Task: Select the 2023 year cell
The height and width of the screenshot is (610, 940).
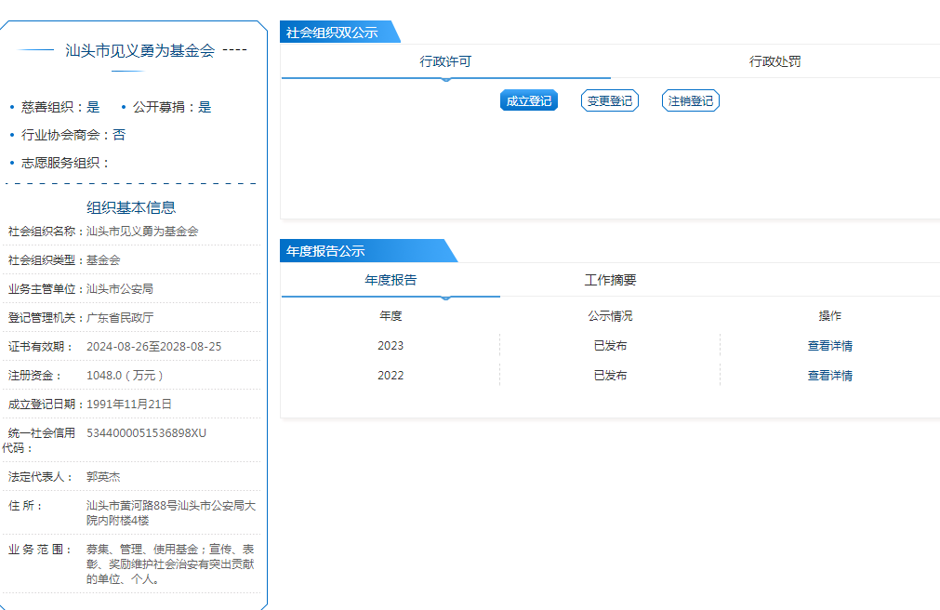Action: pyautogui.click(x=391, y=346)
